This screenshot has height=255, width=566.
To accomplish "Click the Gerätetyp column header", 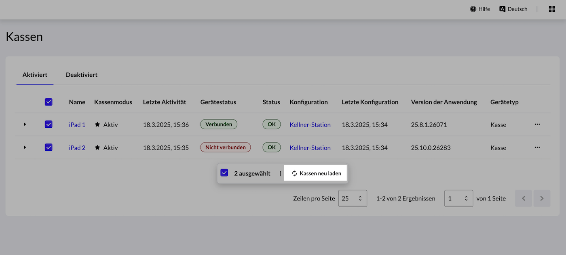I will pos(505,102).
